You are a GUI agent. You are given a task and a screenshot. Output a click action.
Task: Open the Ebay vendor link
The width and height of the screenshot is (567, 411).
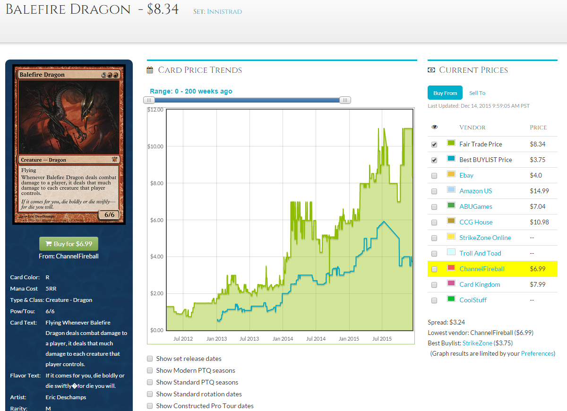[466, 175]
